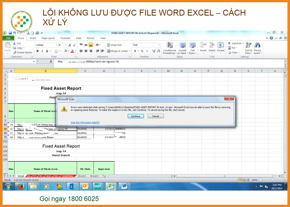Click the Merge & Center button

point(118,51)
